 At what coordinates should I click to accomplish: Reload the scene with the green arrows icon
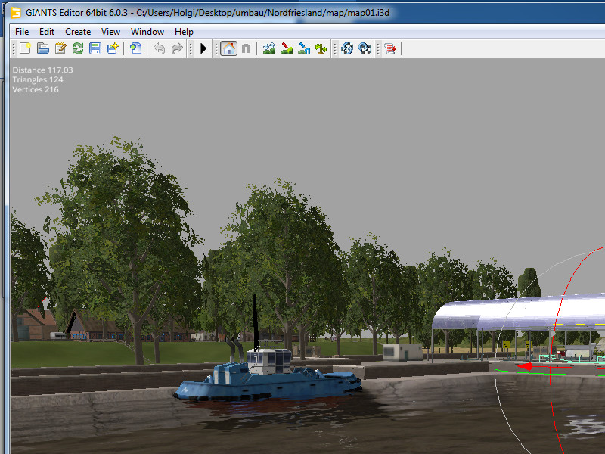[x=78, y=48]
